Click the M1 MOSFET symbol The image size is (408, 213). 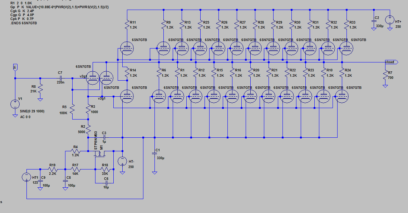click(x=99, y=154)
